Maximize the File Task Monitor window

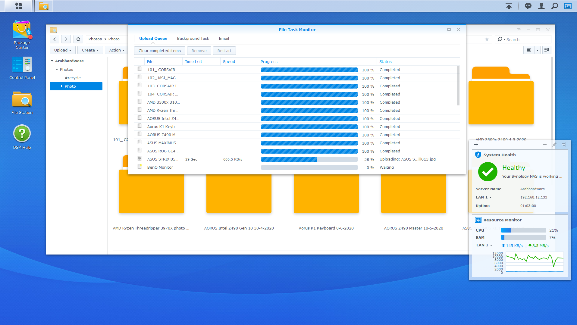[x=449, y=30]
